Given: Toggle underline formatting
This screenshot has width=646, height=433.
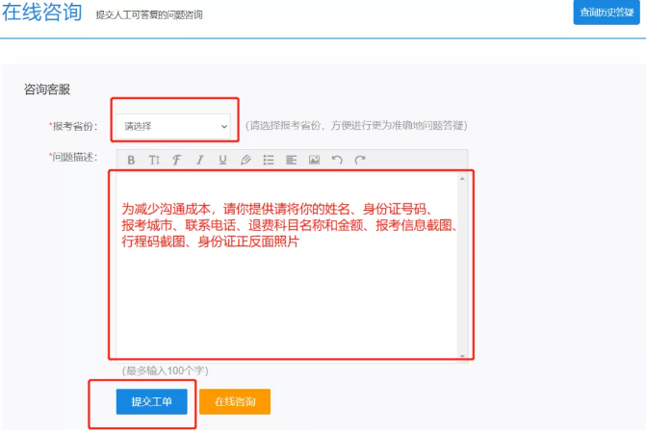Looking at the screenshot, I should pos(223,160).
